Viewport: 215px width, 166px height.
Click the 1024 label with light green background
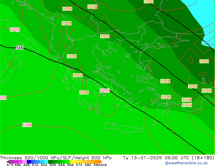click(x=187, y=105)
